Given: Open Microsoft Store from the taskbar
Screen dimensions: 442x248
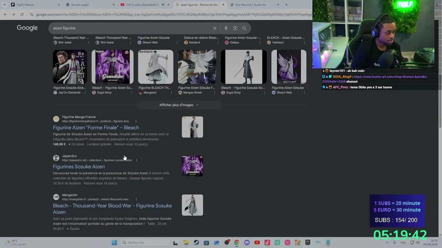Looking at the screenshot, I should point(206,242).
